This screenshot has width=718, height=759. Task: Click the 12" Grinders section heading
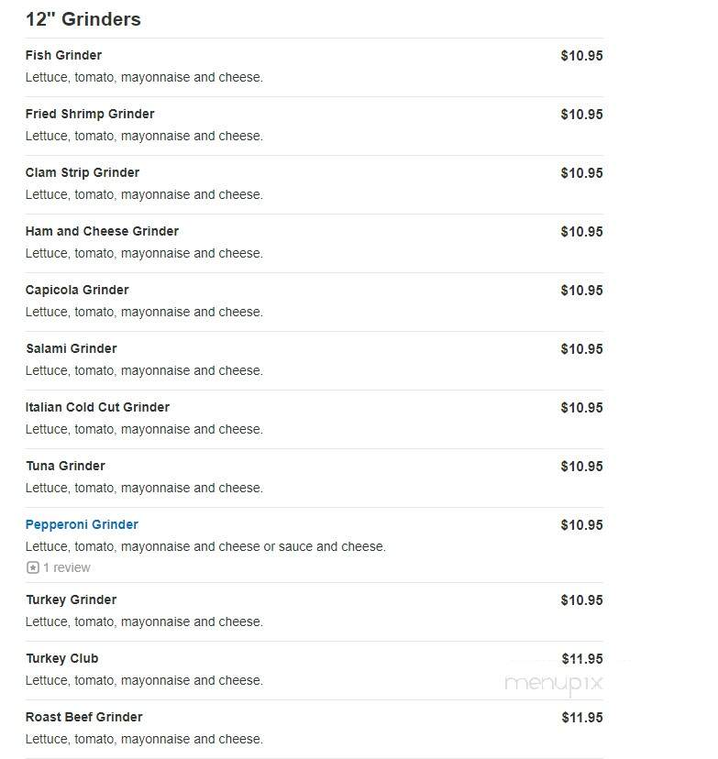click(83, 19)
